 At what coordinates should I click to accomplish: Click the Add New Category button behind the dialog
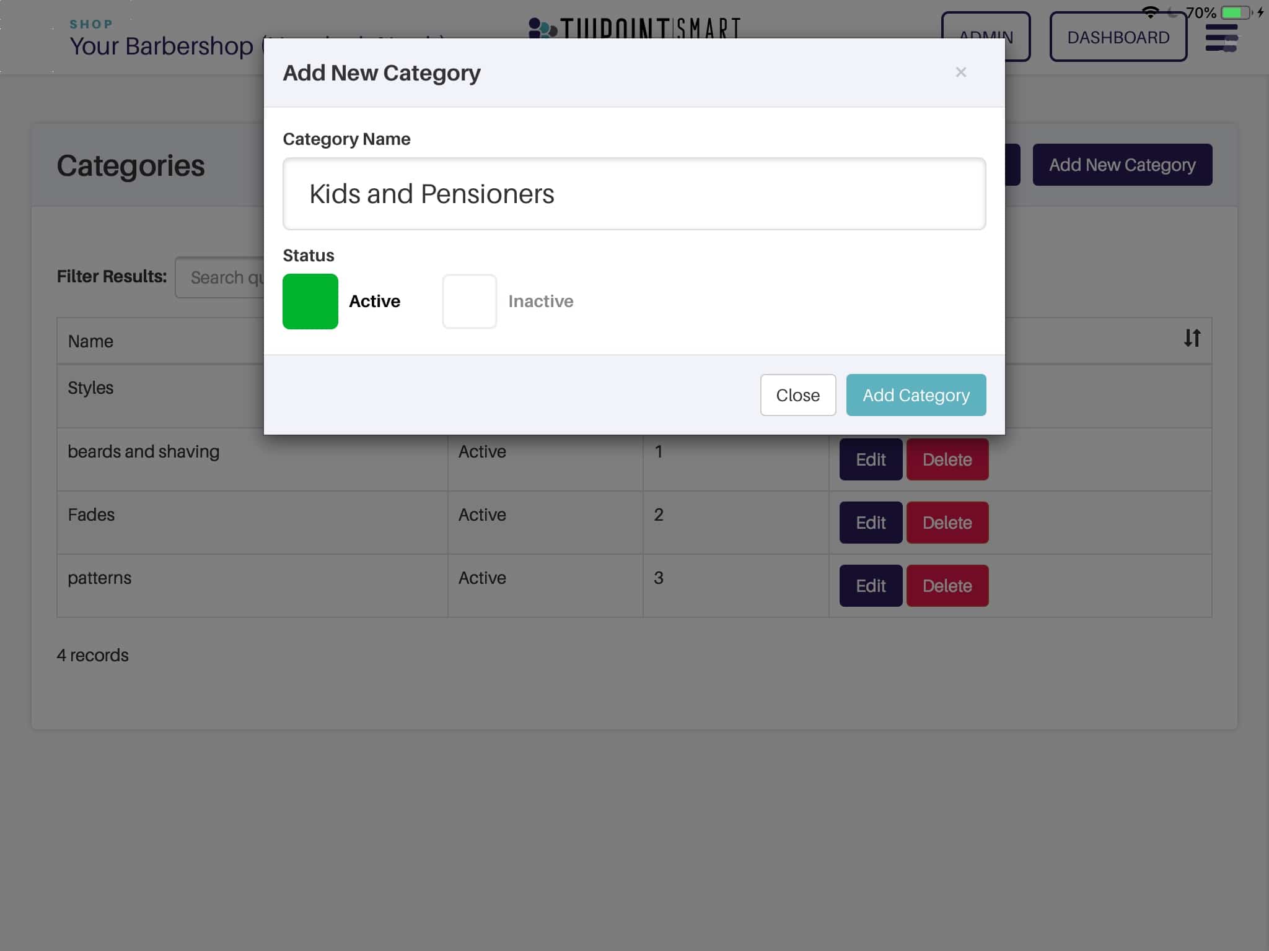click(x=1122, y=165)
